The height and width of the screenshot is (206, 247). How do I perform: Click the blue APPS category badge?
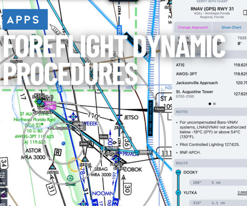click(x=25, y=20)
